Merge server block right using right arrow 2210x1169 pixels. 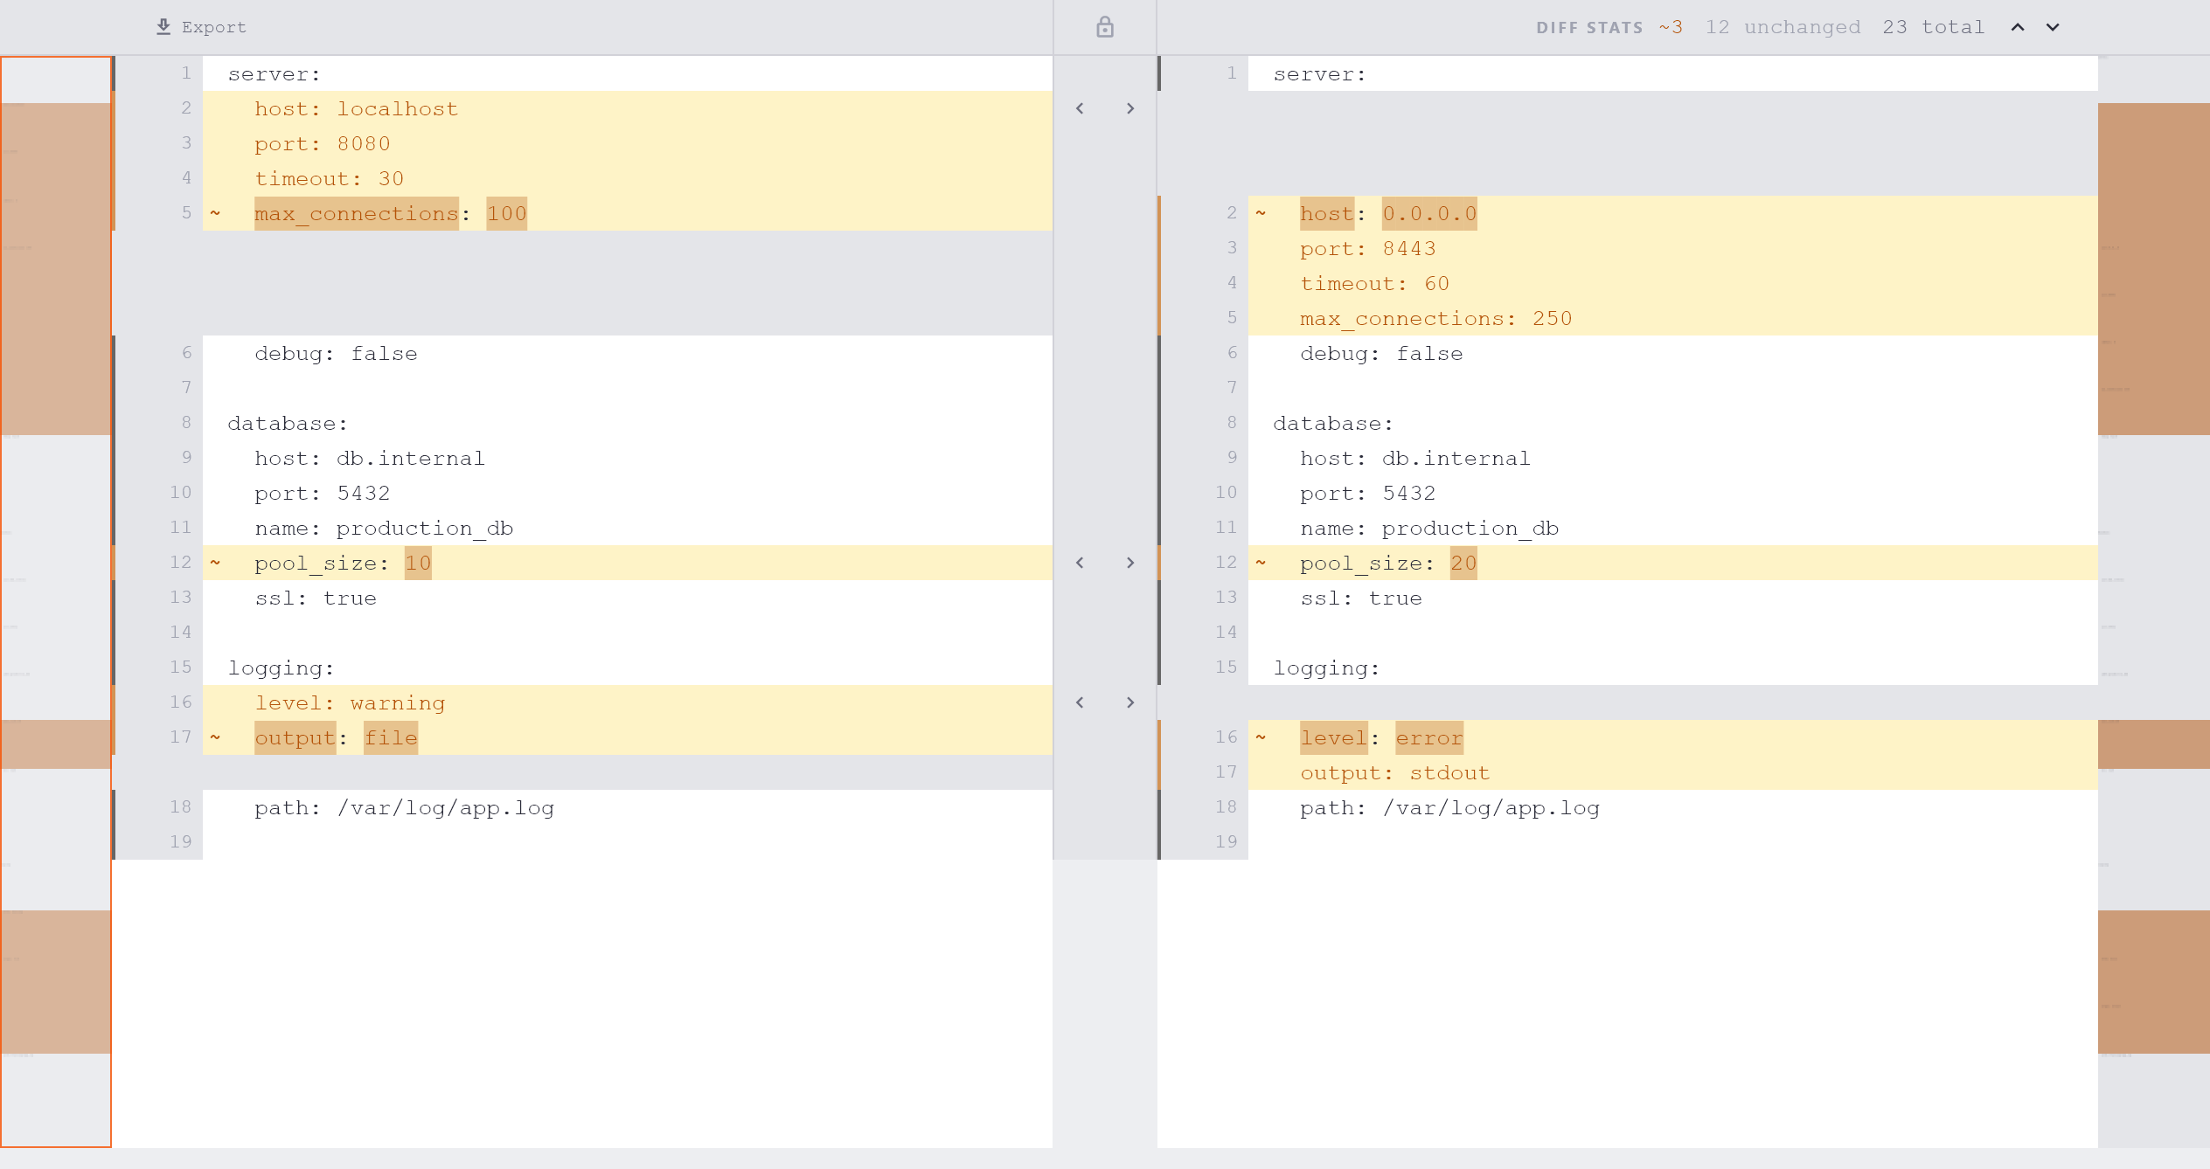[1130, 108]
